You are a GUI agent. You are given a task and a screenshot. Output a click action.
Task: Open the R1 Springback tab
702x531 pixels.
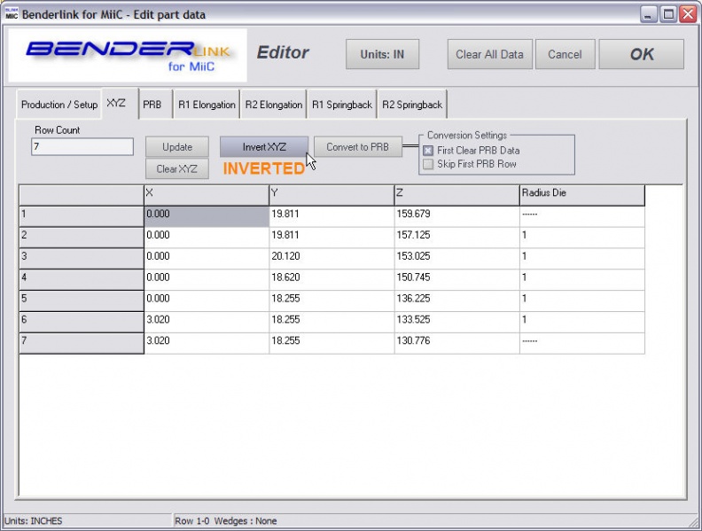coord(341,105)
